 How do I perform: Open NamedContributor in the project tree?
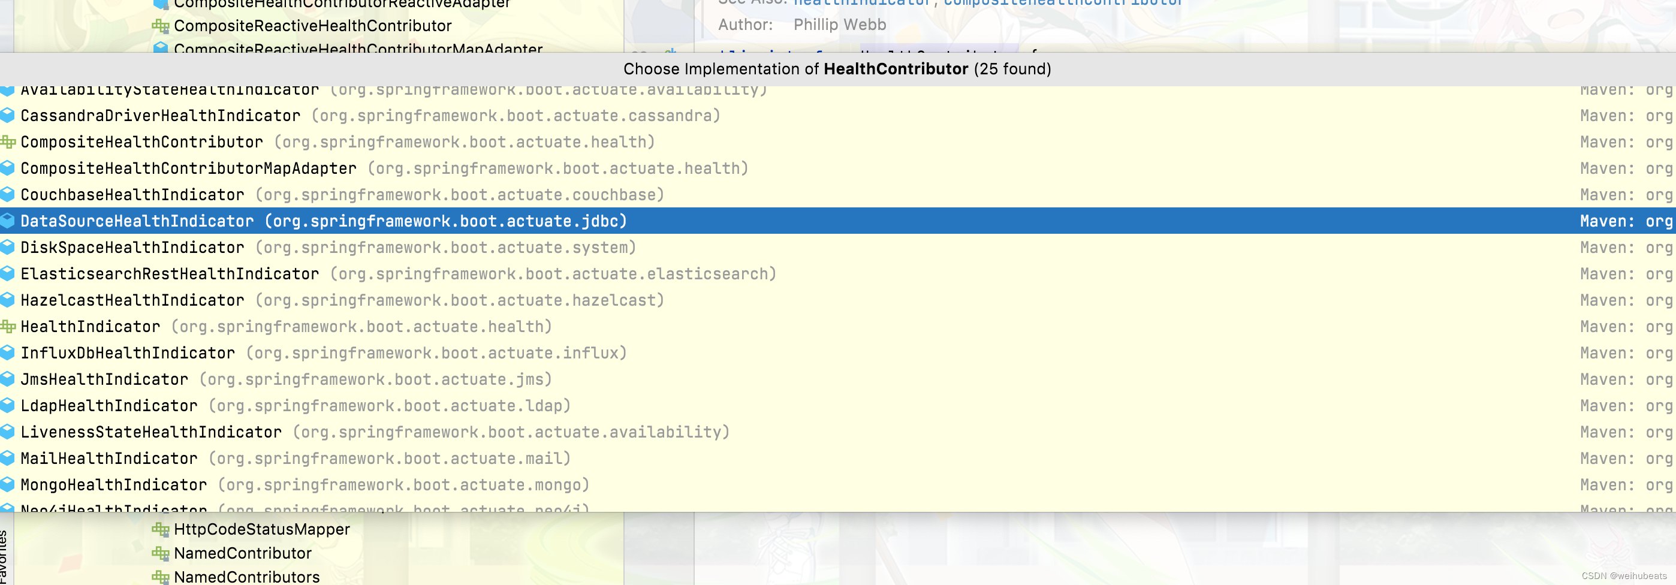pyautogui.click(x=243, y=553)
